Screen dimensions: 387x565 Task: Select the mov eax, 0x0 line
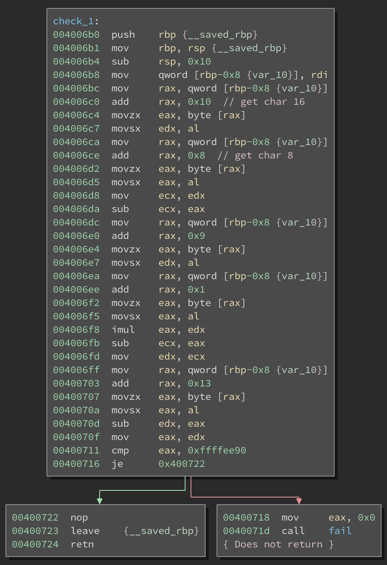point(299,517)
